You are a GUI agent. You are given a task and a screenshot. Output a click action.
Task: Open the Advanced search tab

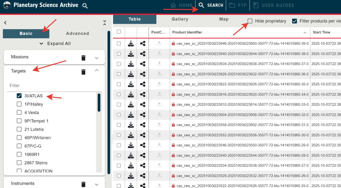78,34
